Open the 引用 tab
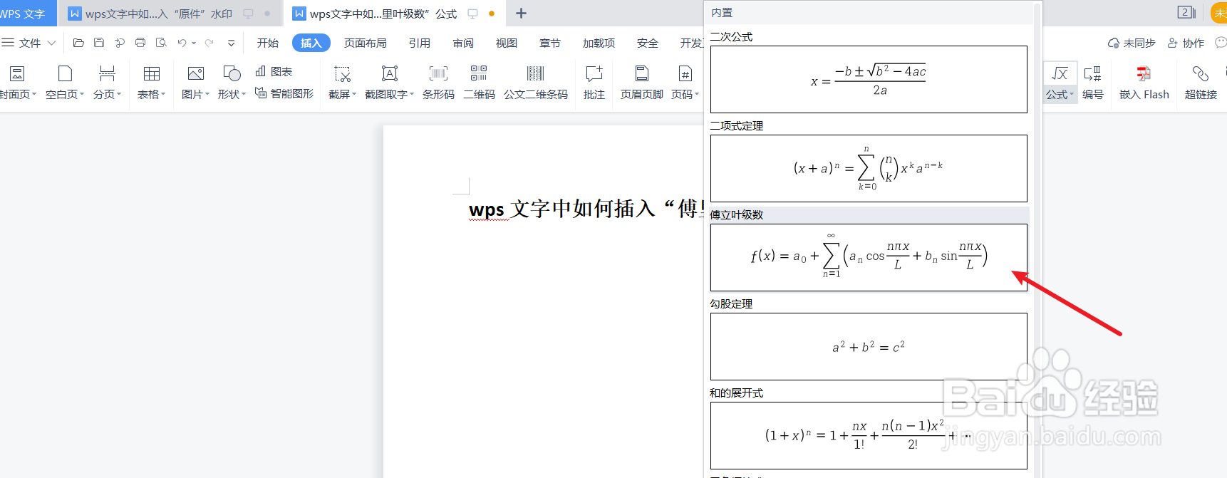 [420, 43]
